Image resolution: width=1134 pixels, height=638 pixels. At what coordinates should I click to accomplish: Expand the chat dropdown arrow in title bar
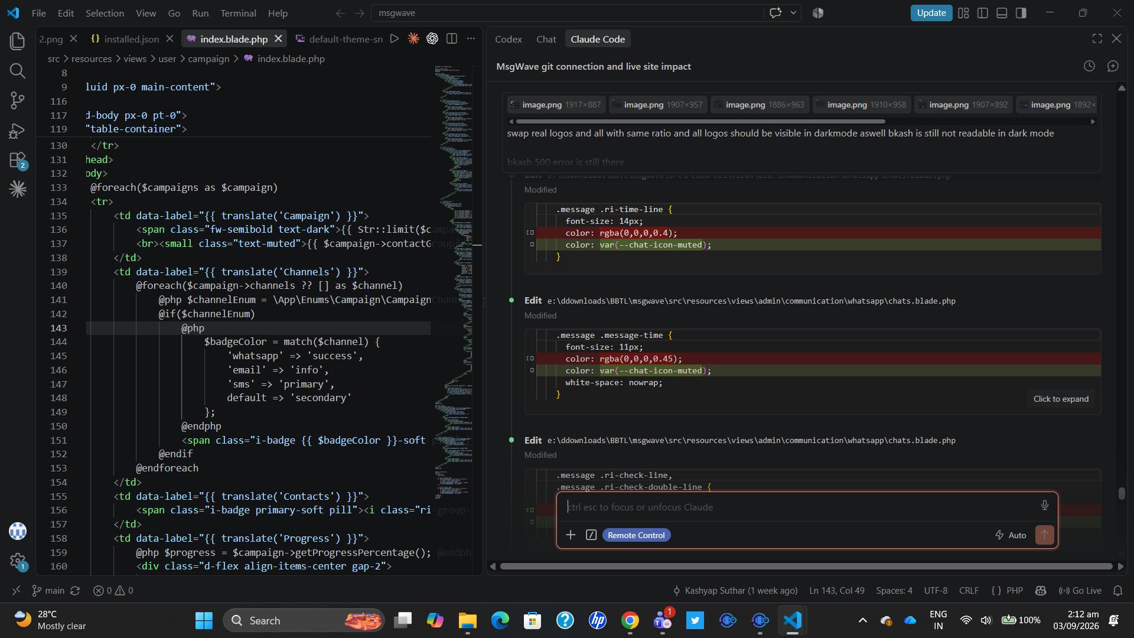click(x=793, y=12)
